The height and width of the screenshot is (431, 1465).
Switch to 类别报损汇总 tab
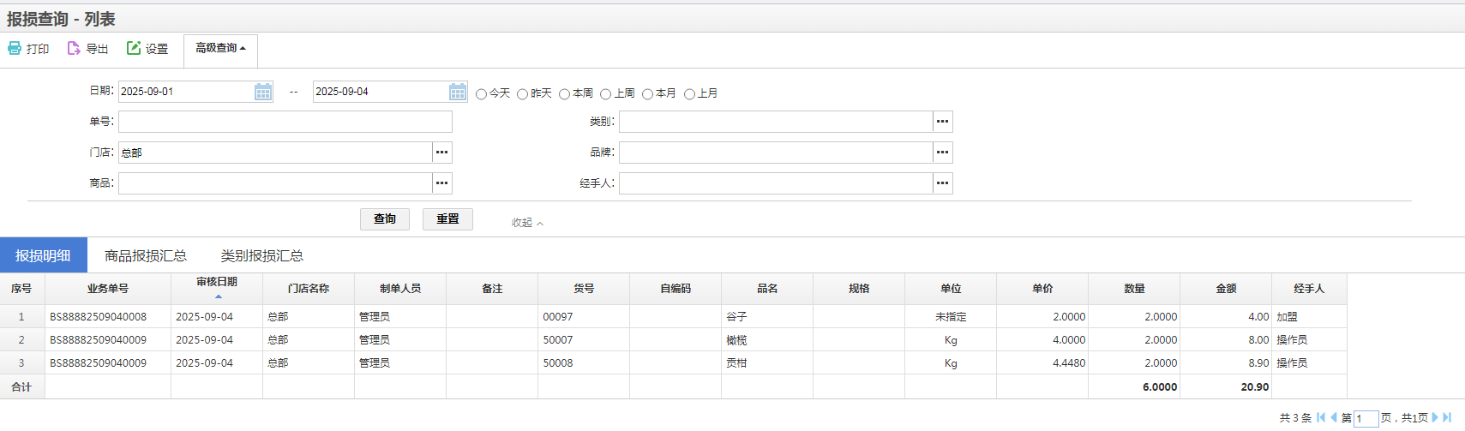pyautogui.click(x=261, y=255)
